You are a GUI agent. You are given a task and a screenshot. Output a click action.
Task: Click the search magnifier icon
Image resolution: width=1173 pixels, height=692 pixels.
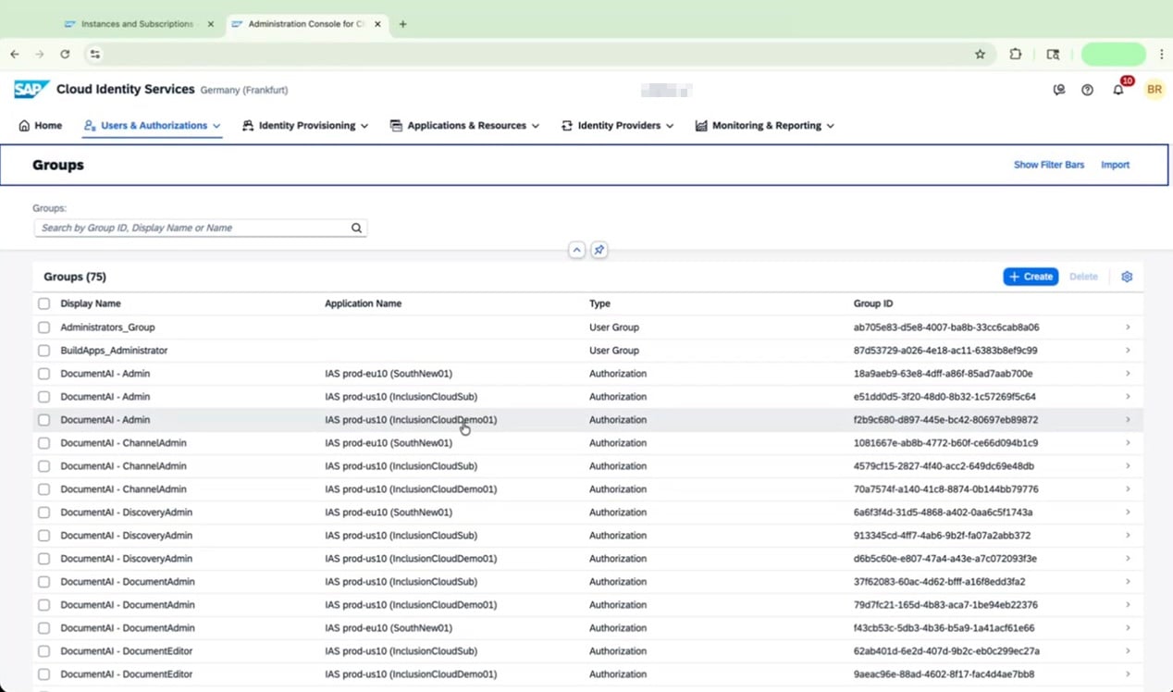point(356,228)
